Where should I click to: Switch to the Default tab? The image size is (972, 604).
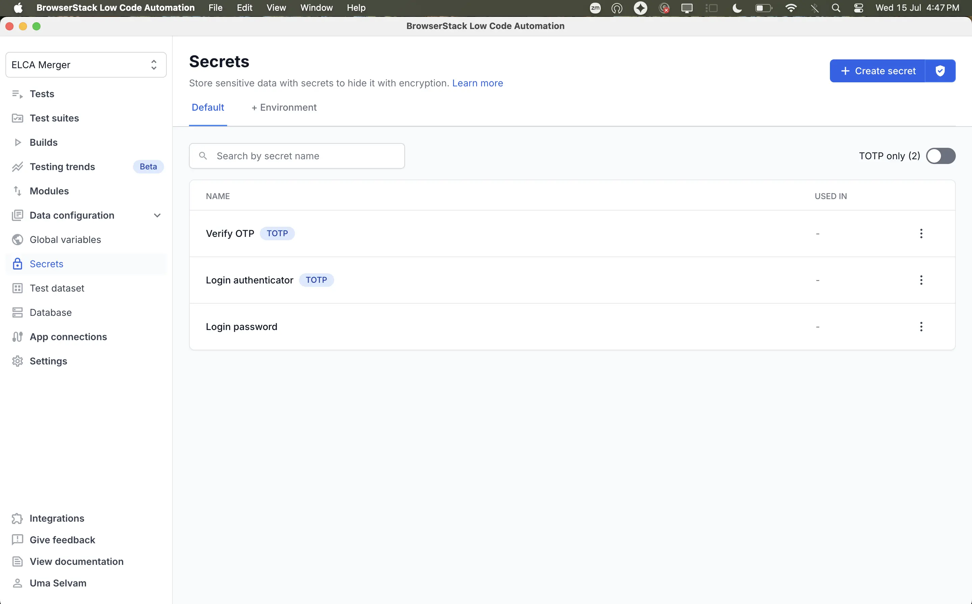(x=208, y=107)
